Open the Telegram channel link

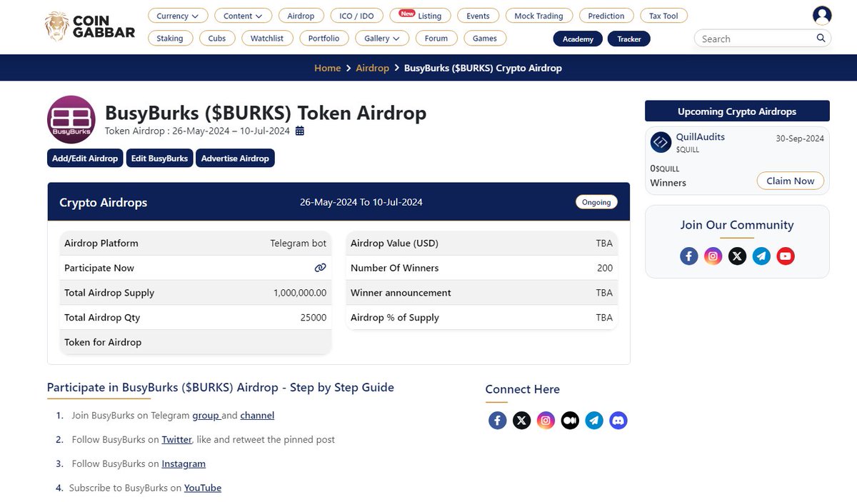[257, 415]
